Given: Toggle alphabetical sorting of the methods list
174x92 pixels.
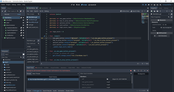Looking at the screenshot, I should coord(39,40).
